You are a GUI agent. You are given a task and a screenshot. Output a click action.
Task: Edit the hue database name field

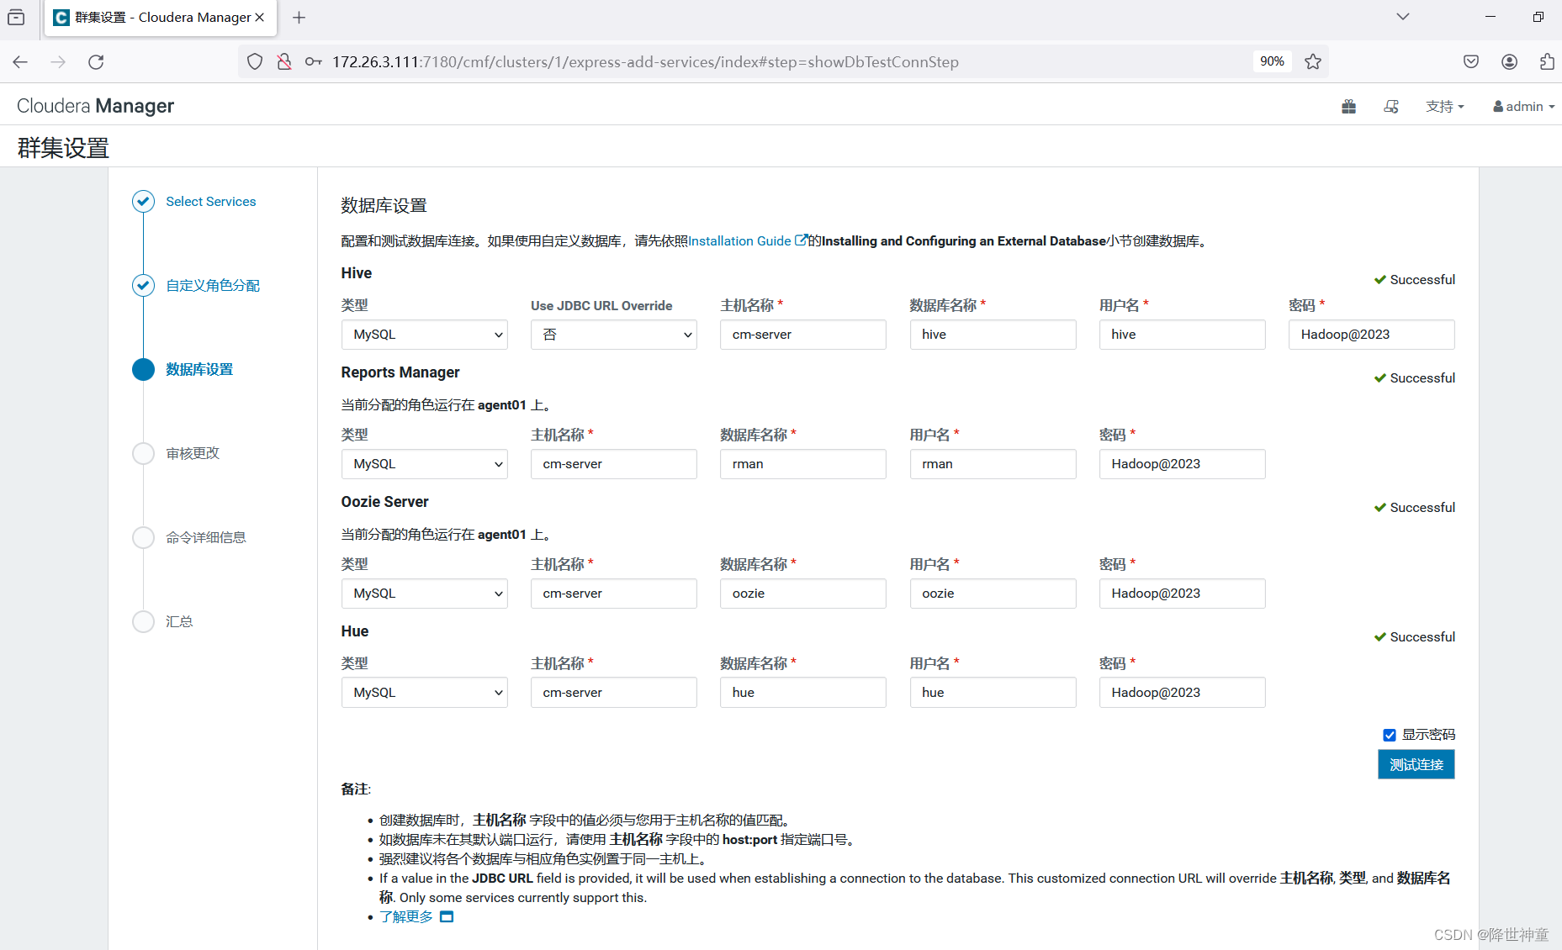pos(803,693)
